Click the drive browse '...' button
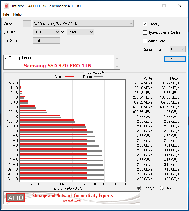 click(x=27, y=24)
